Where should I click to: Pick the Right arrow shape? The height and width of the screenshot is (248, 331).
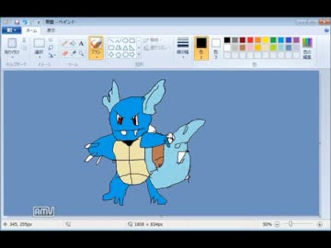[x=132, y=55]
